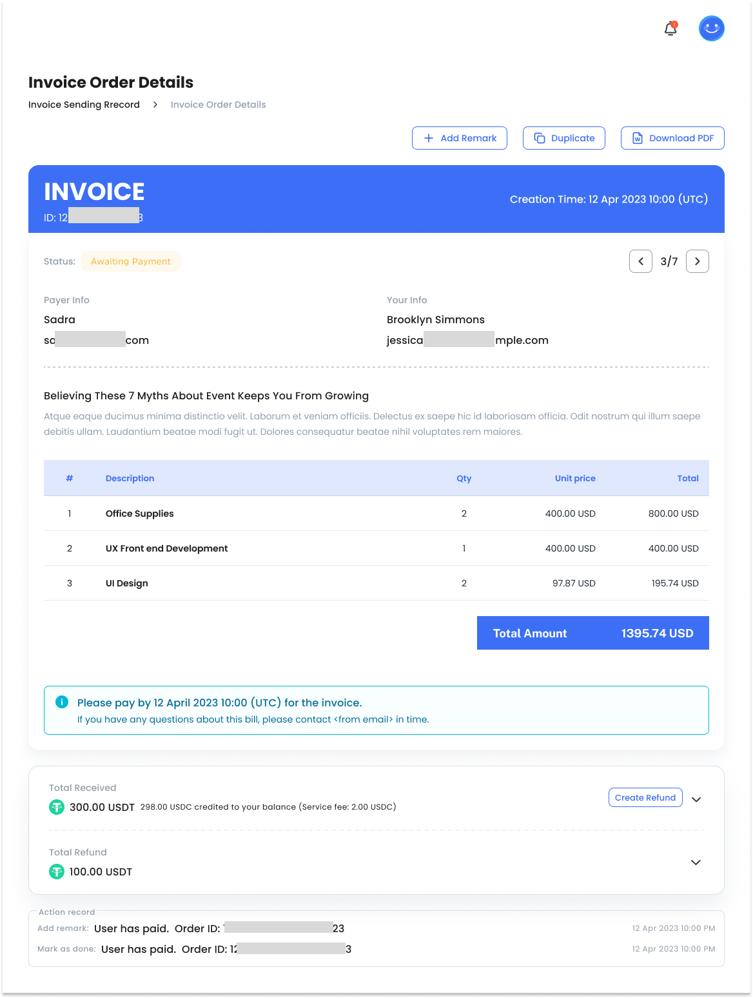Click the plus icon in Add Remark

[429, 138]
